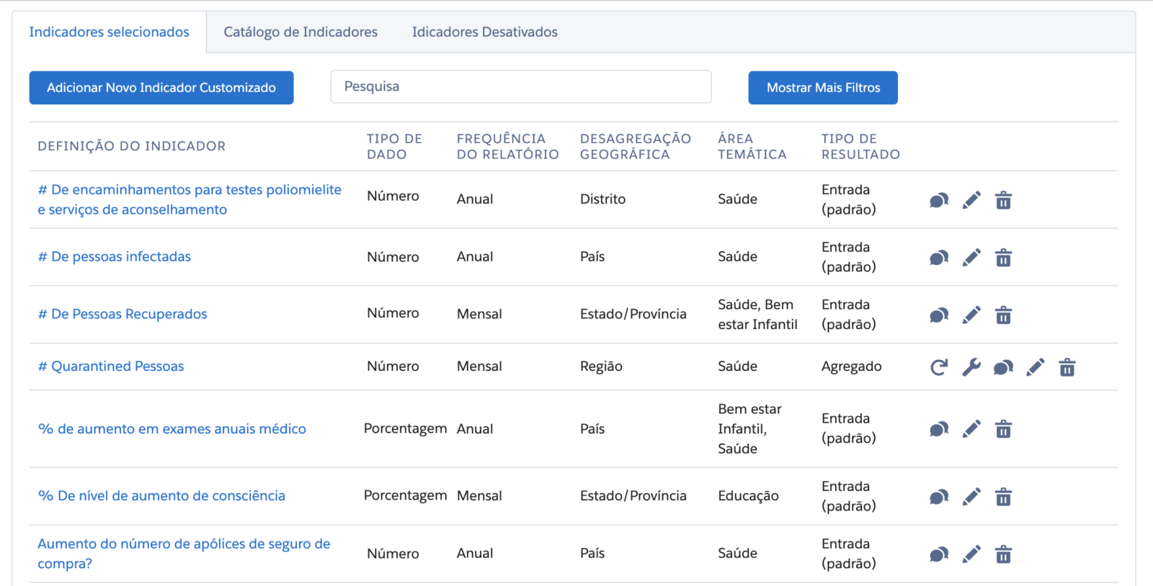The width and height of the screenshot is (1153, 586).
Task: Click Adicionar Novo Indicador Customizado button
Action: (161, 88)
